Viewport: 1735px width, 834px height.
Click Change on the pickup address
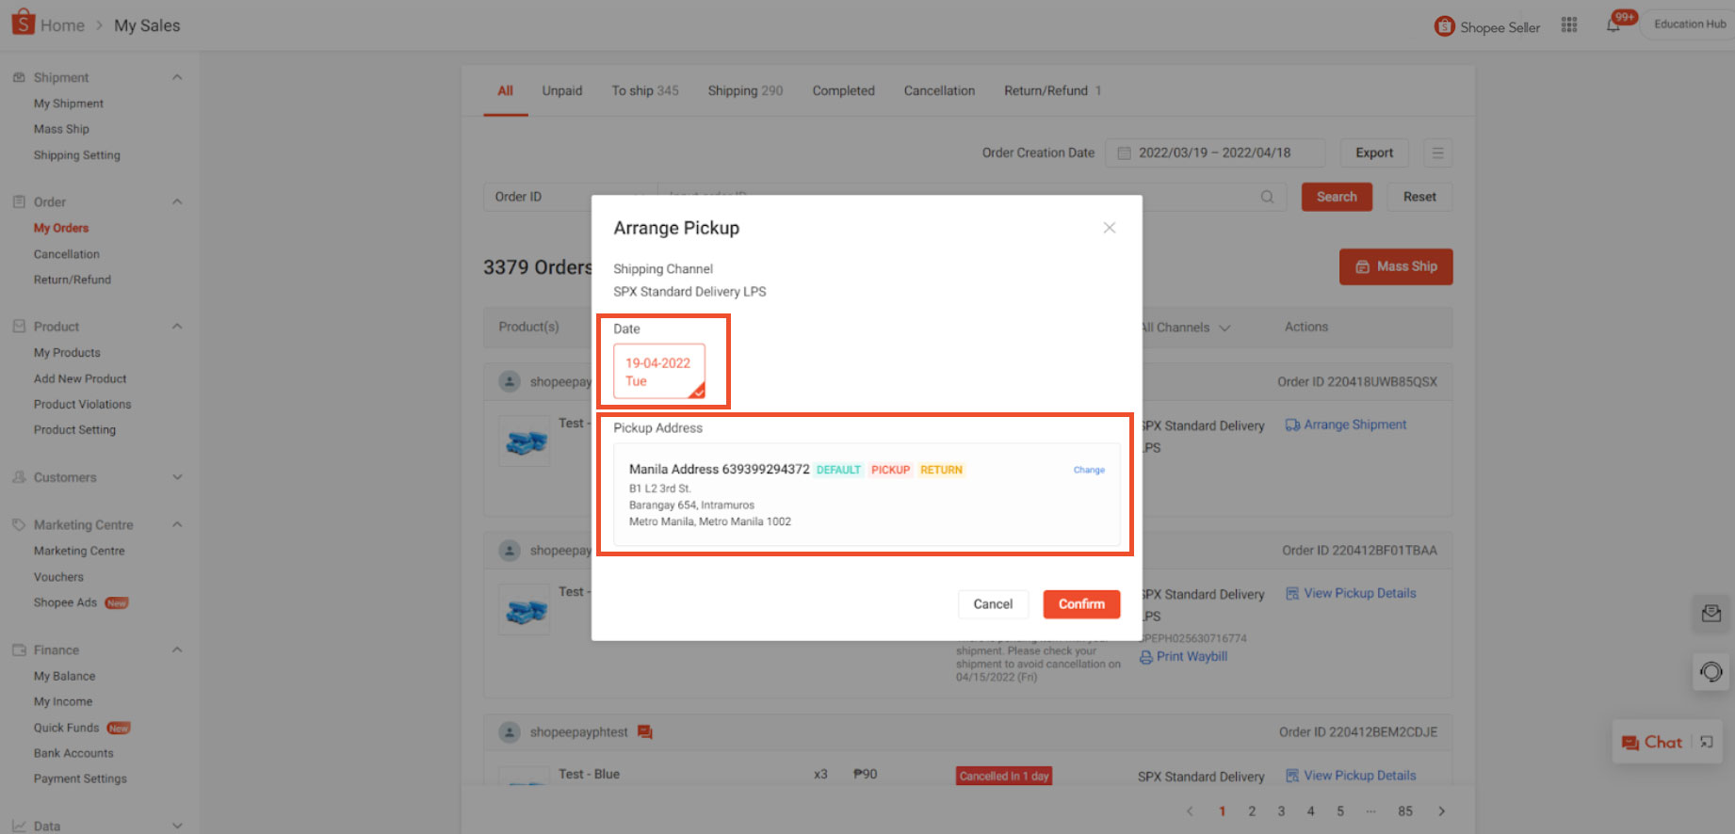pyautogui.click(x=1089, y=470)
